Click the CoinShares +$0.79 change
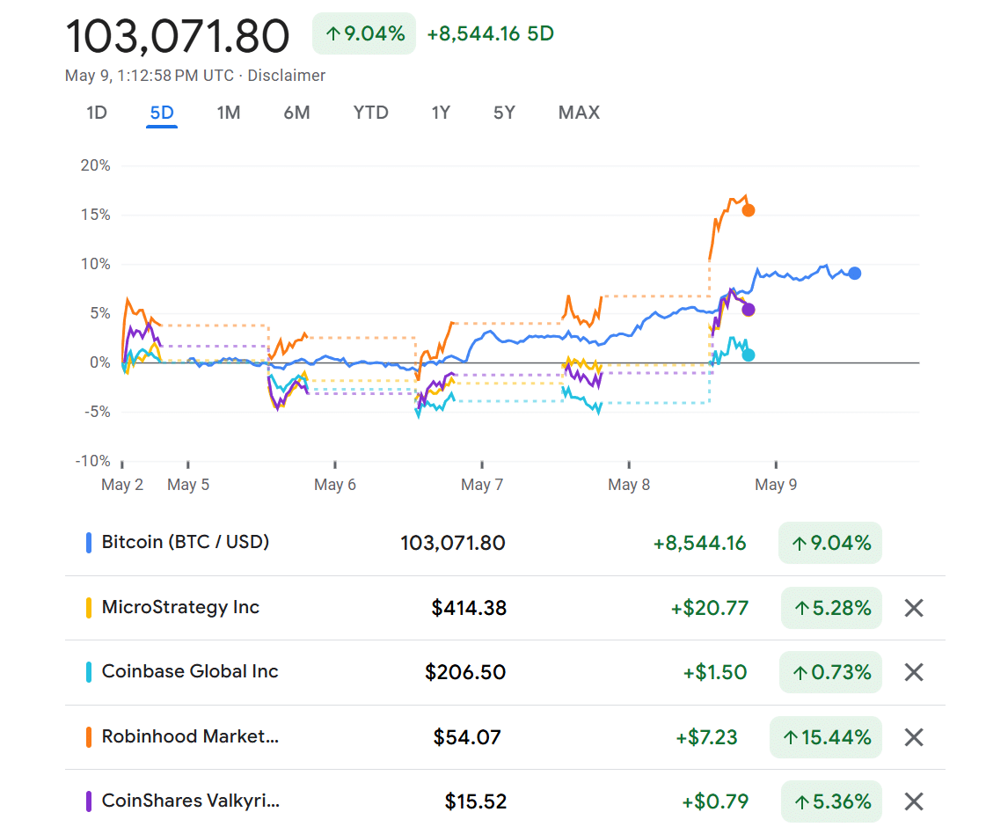 click(716, 802)
